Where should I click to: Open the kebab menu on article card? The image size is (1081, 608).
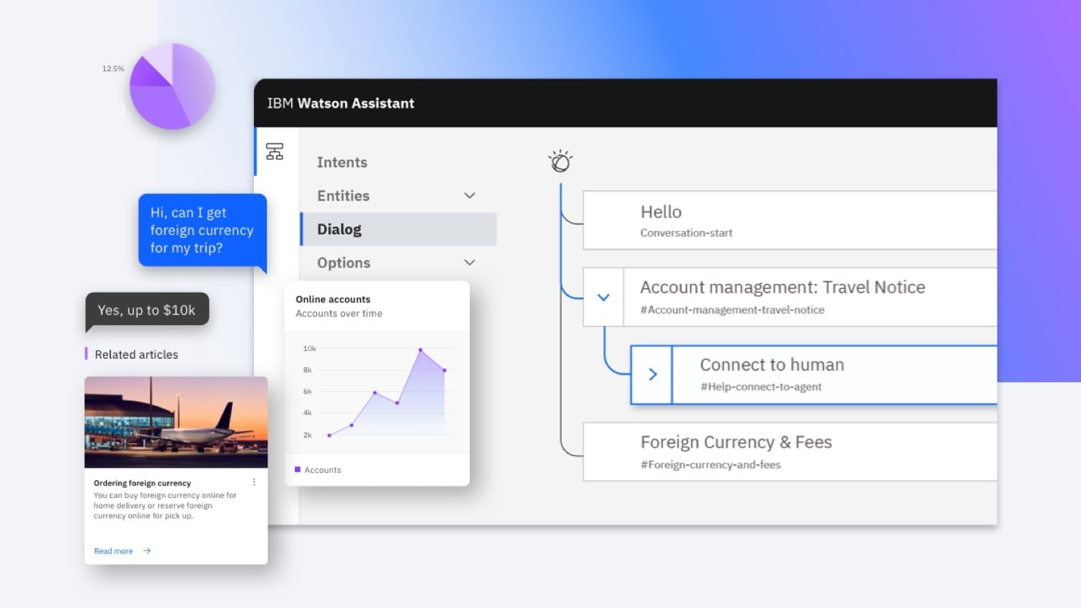[254, 482]
